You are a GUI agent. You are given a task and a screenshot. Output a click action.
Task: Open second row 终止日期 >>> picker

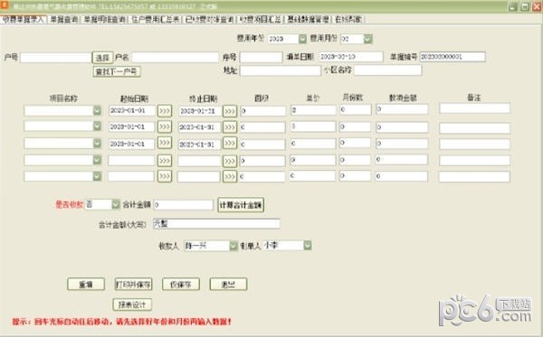coord(230,127)
